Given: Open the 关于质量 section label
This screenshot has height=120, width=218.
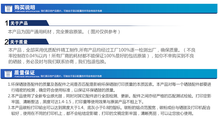Looking at the screenshot, I should (x=19, y=42).
